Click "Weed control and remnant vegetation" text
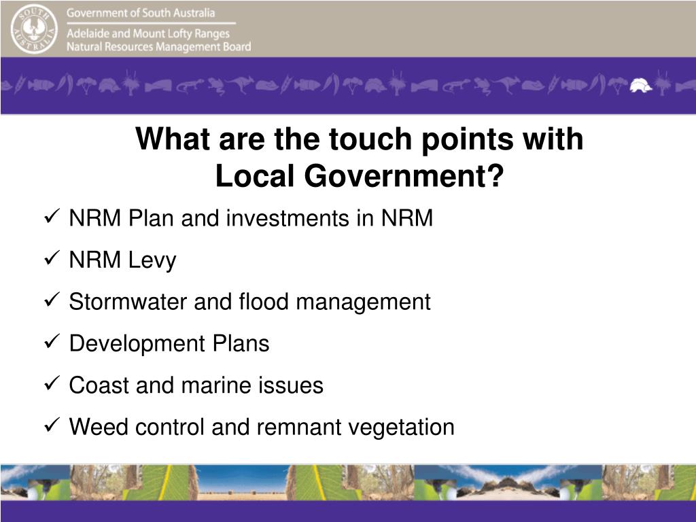The image size is (696, 522). [x=262, y=427]
